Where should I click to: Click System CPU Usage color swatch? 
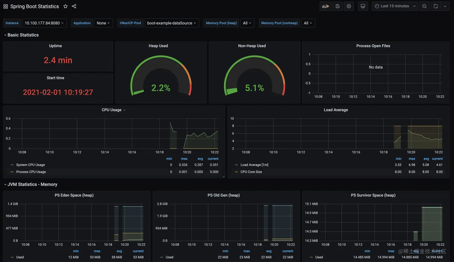pyautogui.click(x=12, y=165)
